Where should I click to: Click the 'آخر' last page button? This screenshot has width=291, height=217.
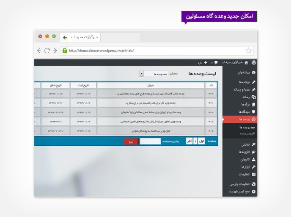point(189,141)
